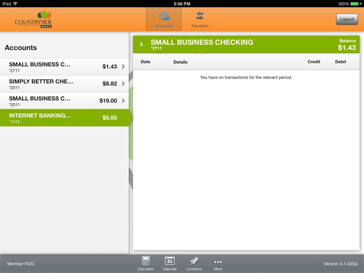364x273 pixels.
Task: Select the Simply Better Che... account
Action: click(x=64, y=84)
